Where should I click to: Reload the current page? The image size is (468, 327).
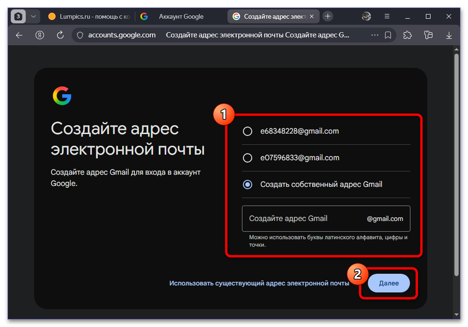[x=60, y=35]
